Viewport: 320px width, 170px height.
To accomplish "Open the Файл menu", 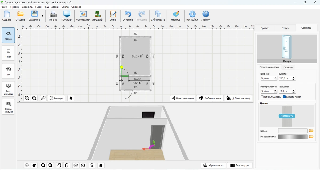I will [4, 7].
